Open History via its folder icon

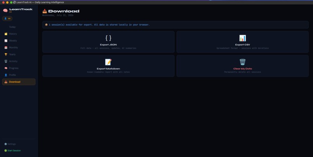click(x=6, y=34)
